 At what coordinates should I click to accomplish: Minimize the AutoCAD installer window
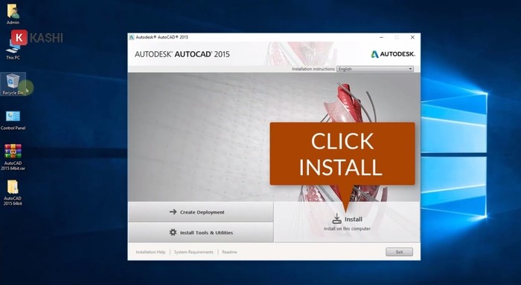click(382, 37)
